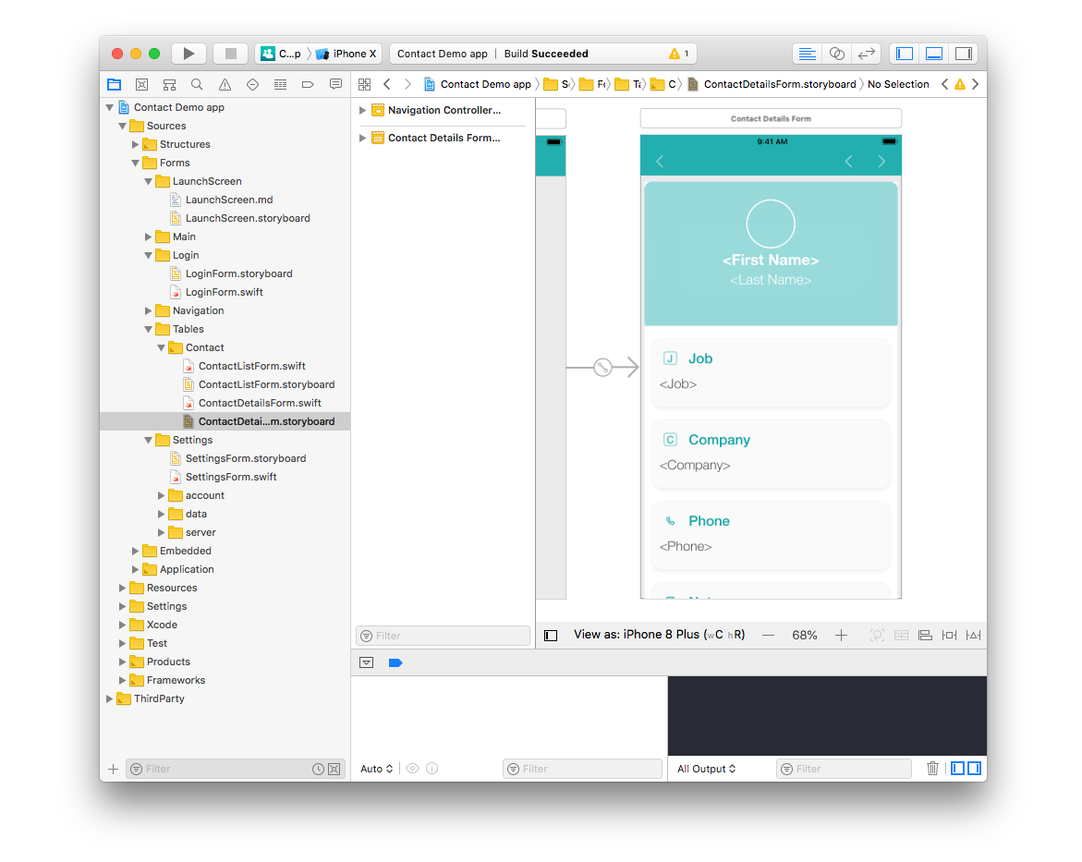
Task: Expand the Structures folder
Action: [x=135, y=144]
